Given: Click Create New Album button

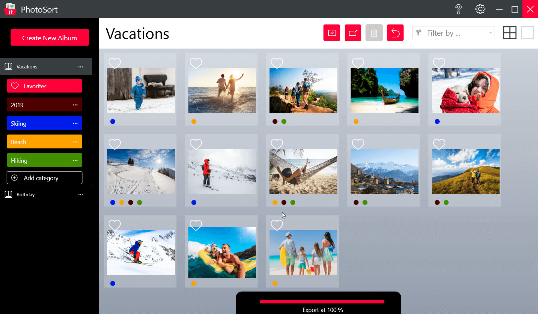Looking at the screenshot, I should click(x=50, y=38).
